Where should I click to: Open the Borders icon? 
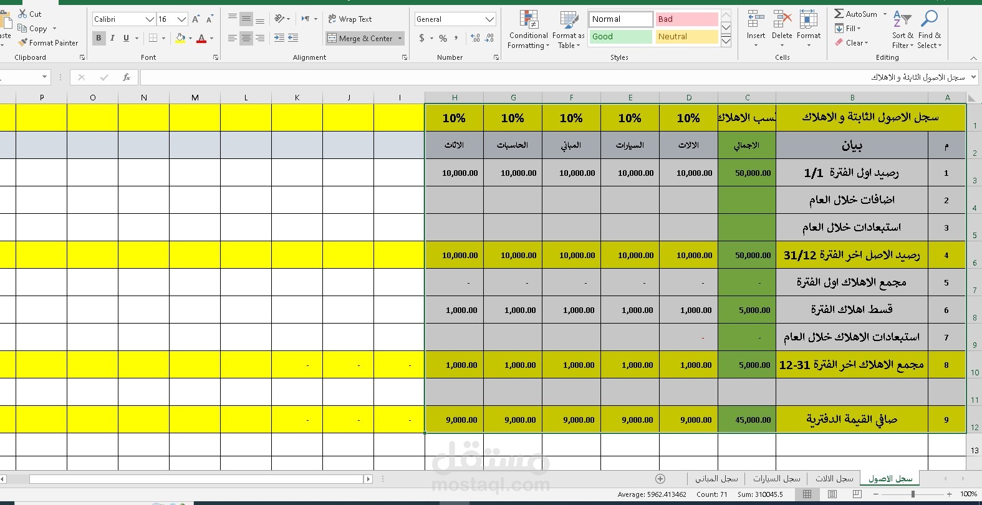point(153,38)
